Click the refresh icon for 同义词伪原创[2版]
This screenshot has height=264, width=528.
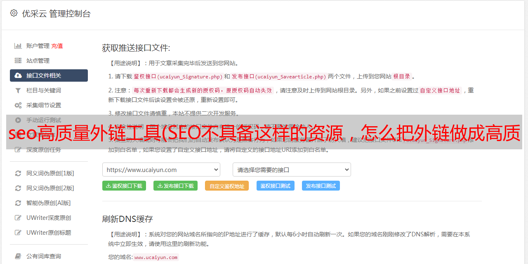(x=18, y=188)
